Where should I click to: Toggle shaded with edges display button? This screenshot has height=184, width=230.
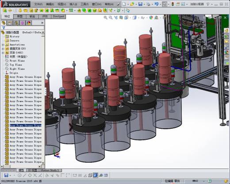(96, 175)
